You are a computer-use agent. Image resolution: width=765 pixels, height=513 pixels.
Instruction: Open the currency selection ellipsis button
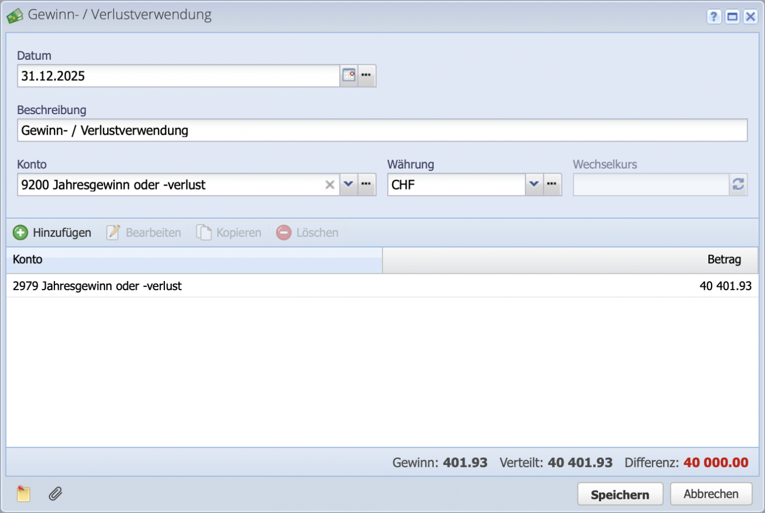552,184
